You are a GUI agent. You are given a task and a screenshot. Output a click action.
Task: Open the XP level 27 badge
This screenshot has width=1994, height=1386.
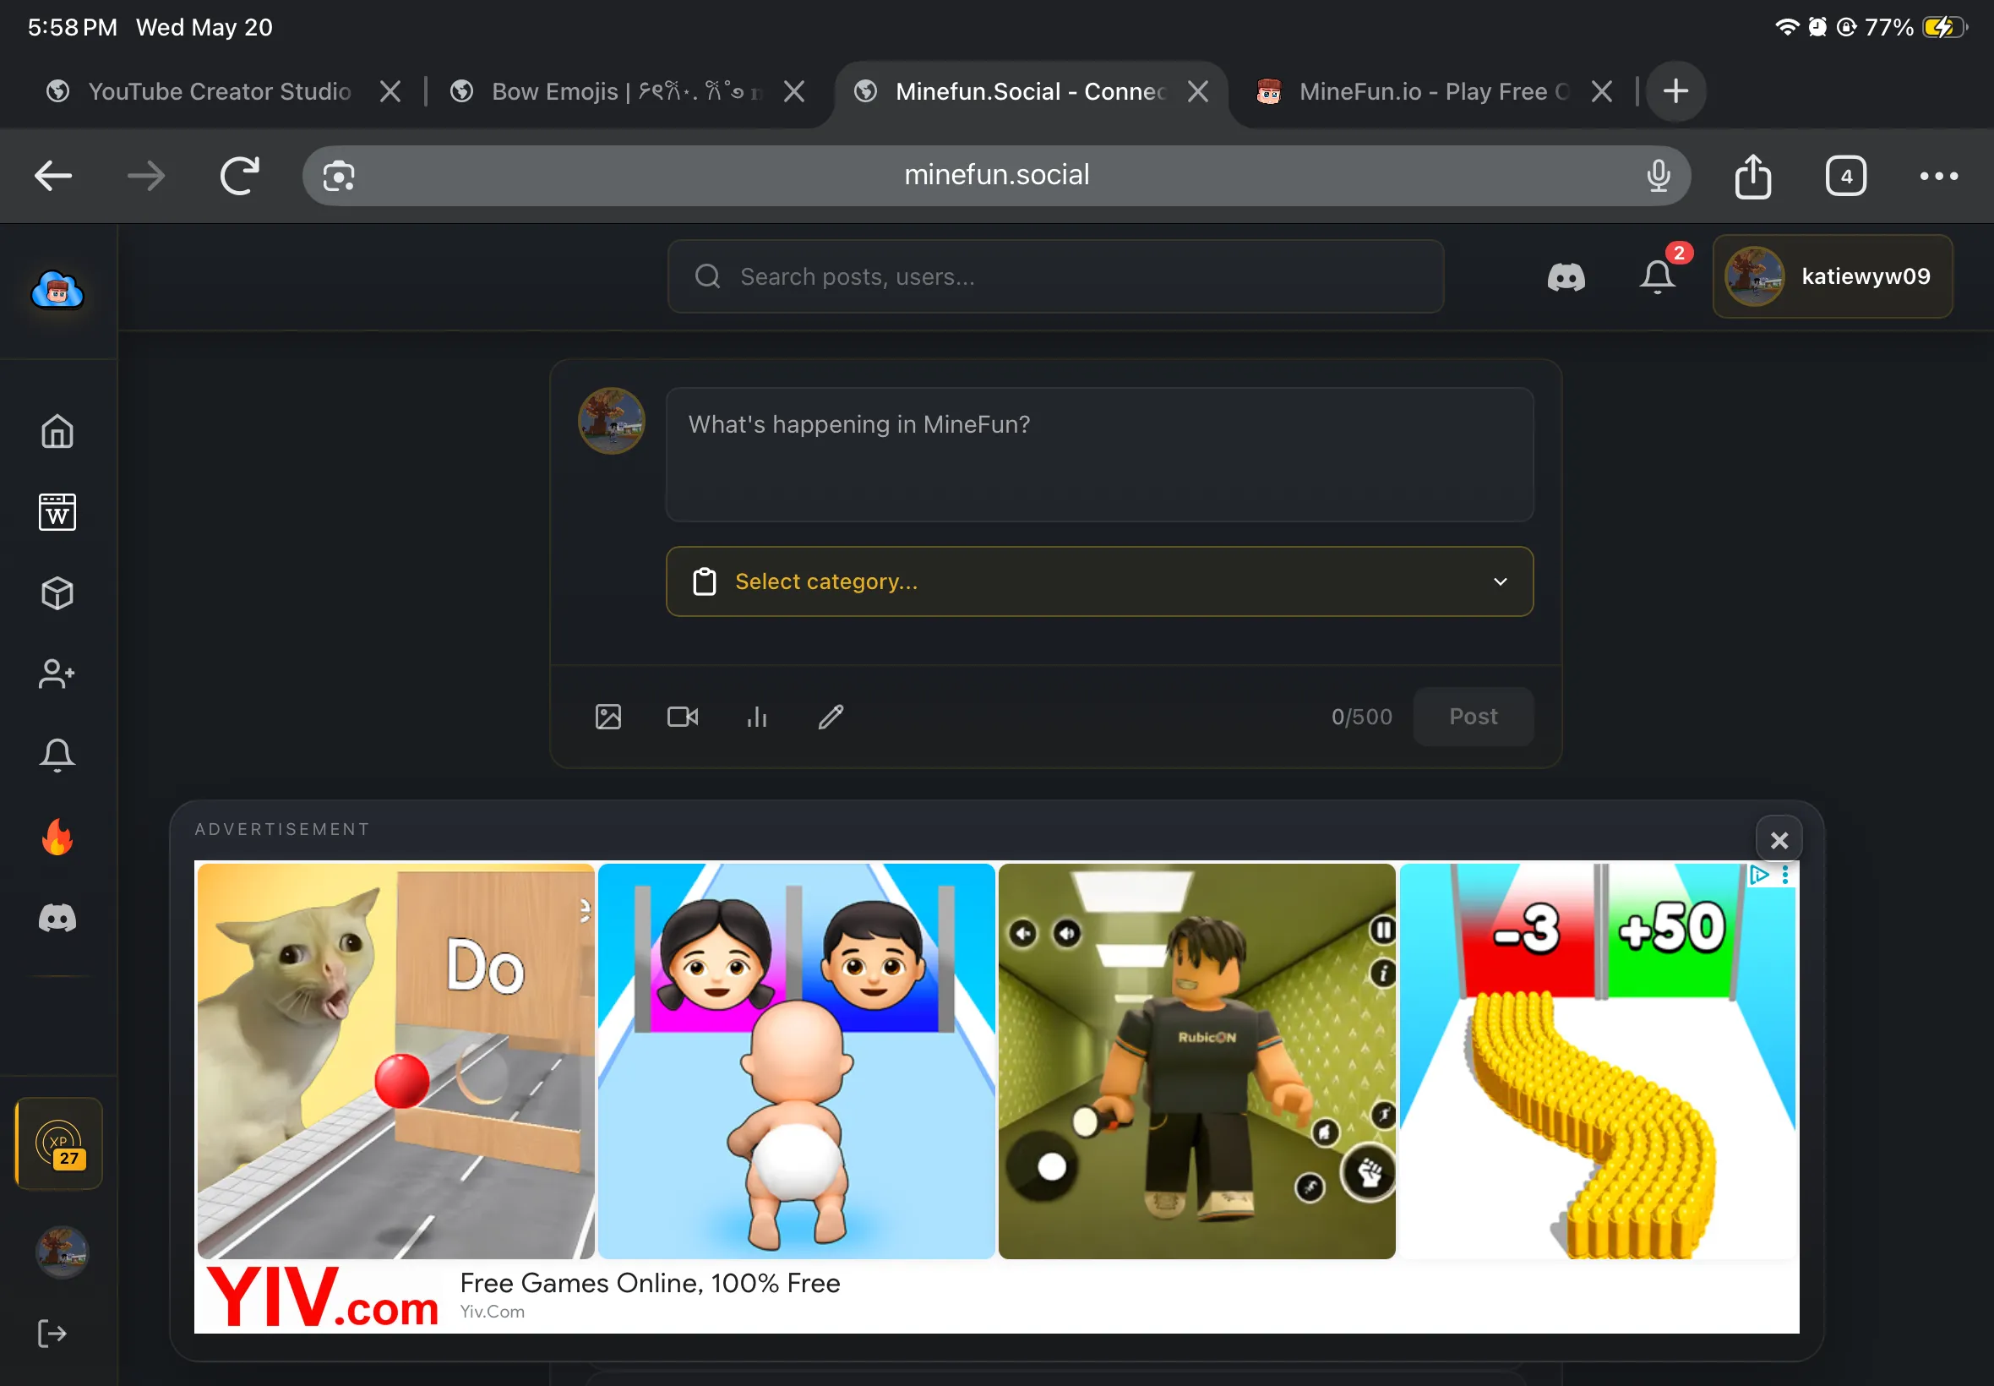click(58, 1143)
